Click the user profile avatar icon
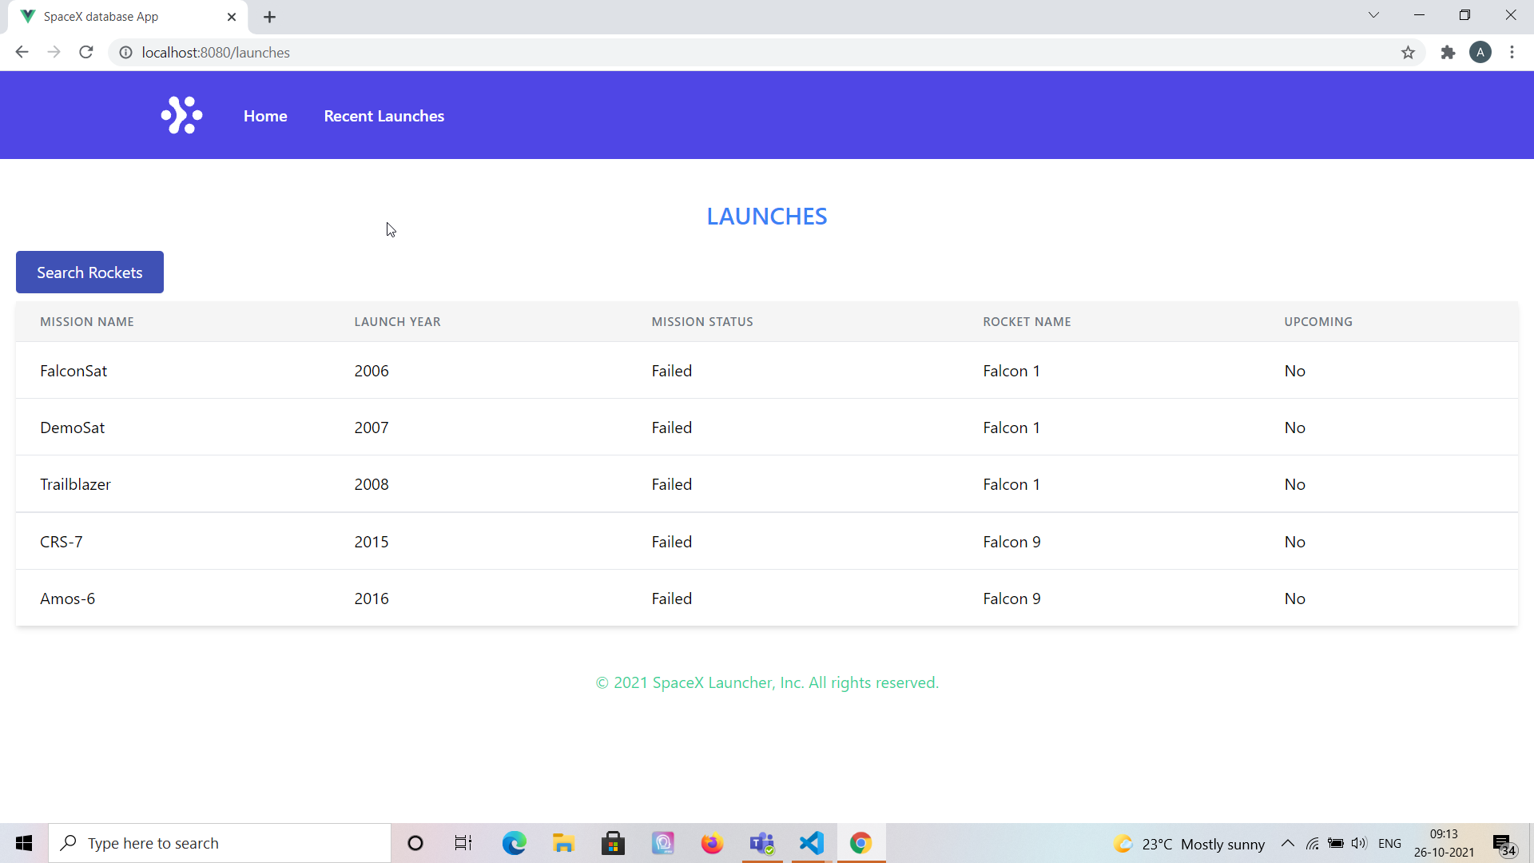Image resolution: width=1534 pixels, height=863 pixels. 1480,53
